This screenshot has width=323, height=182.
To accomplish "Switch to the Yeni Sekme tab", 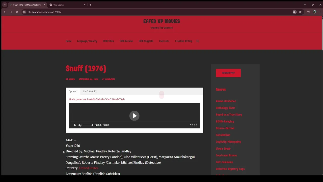I will [x=67, y=5].
